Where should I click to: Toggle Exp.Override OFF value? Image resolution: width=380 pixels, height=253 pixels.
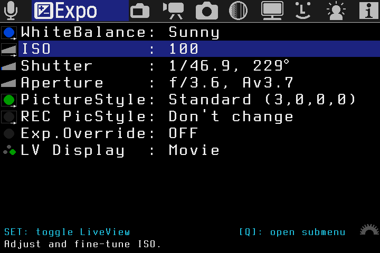tap(183, 133)
